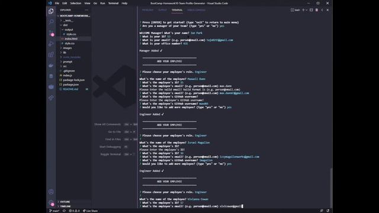
Task: Create a new terminal with the plus icon
Action: (303, 10)
